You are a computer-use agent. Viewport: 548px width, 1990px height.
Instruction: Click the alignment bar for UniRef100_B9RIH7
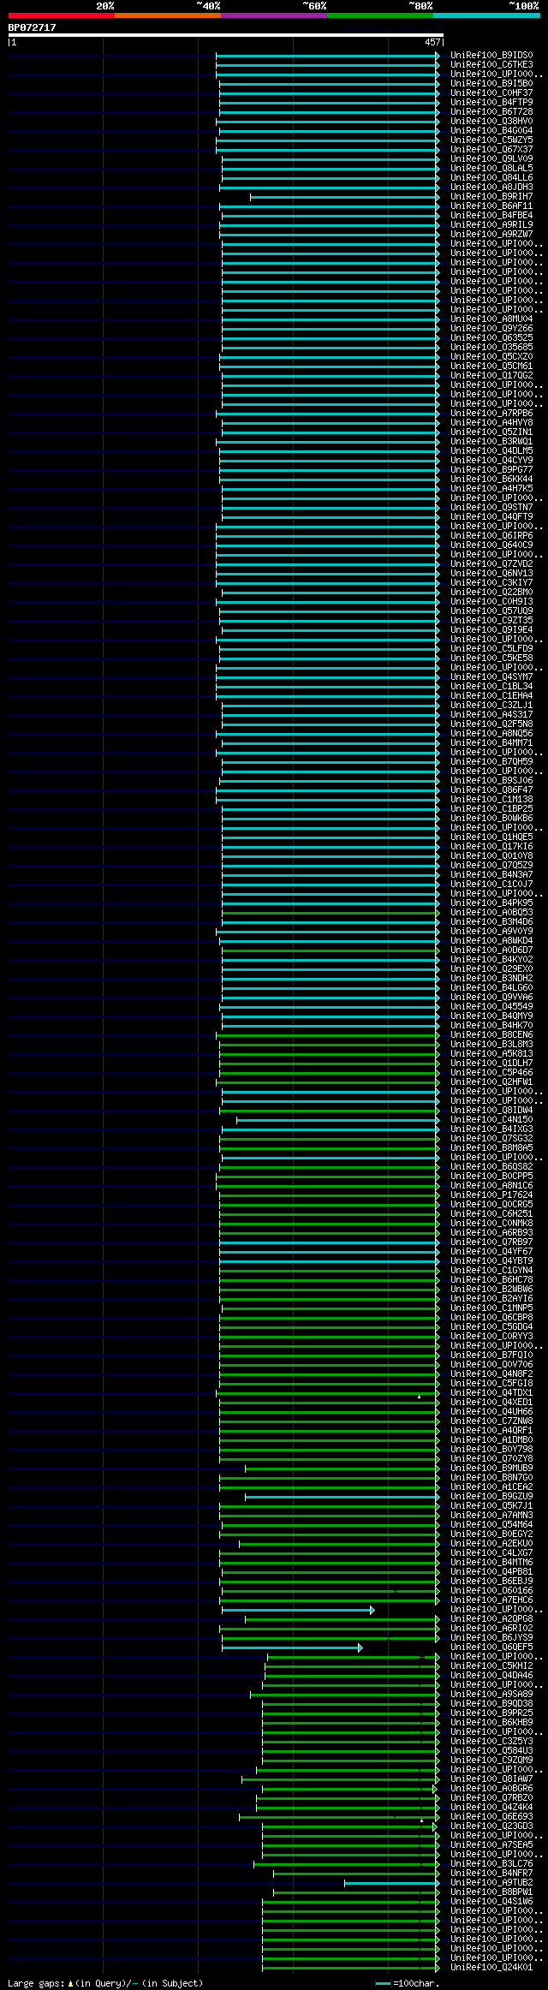click(x=344, y=197)
